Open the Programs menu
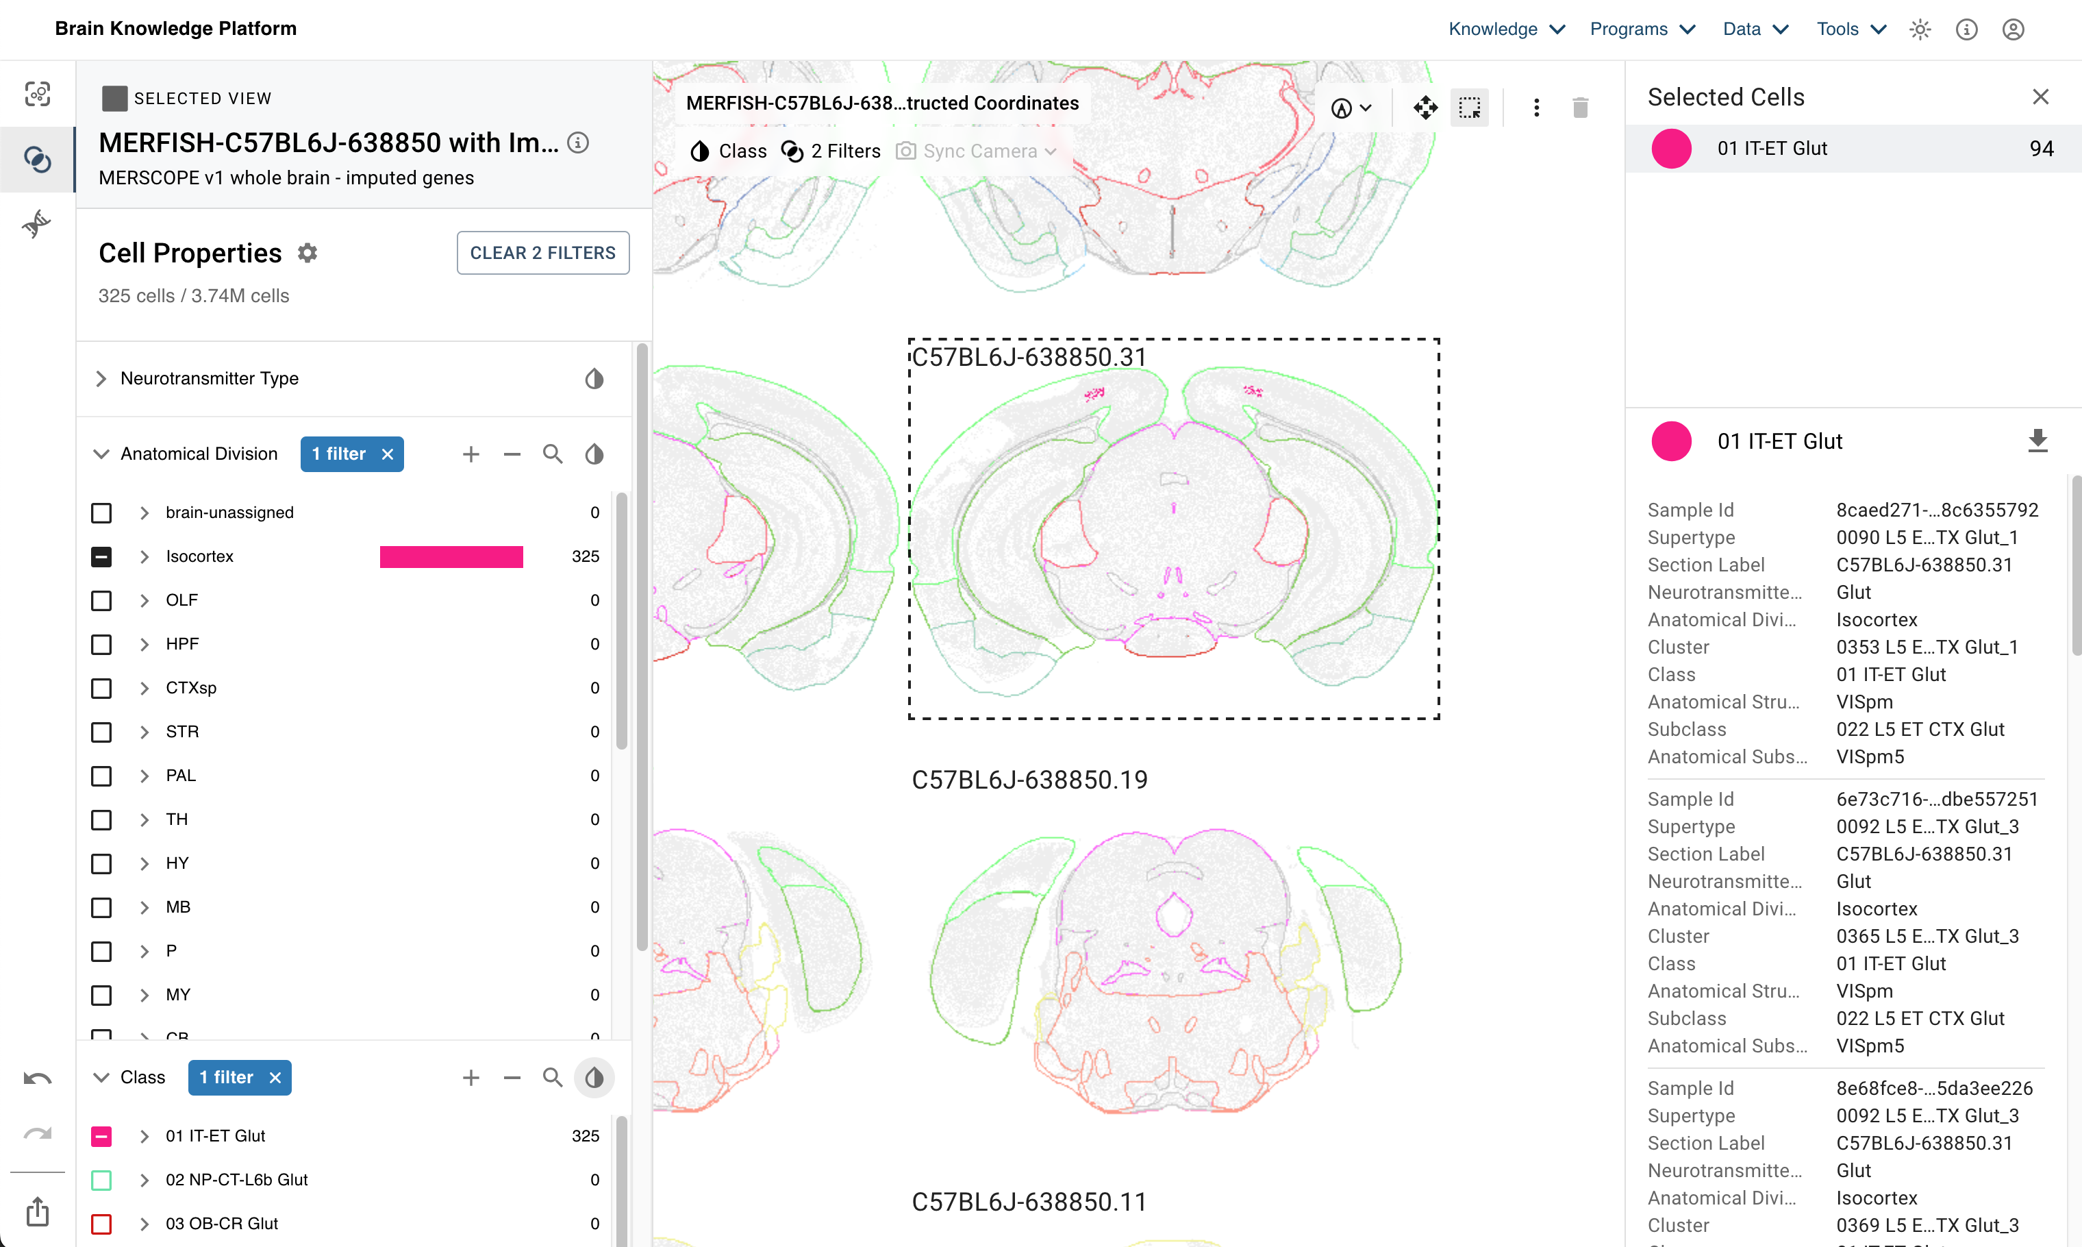2082x1247 pixels. (x=1643, y=29)
